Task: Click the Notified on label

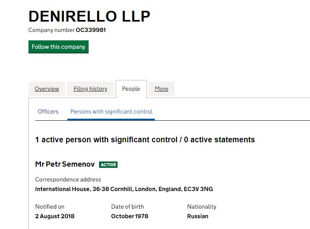Action: pos(50,207)
